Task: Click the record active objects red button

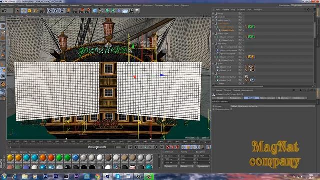Action: click(168, 147)
